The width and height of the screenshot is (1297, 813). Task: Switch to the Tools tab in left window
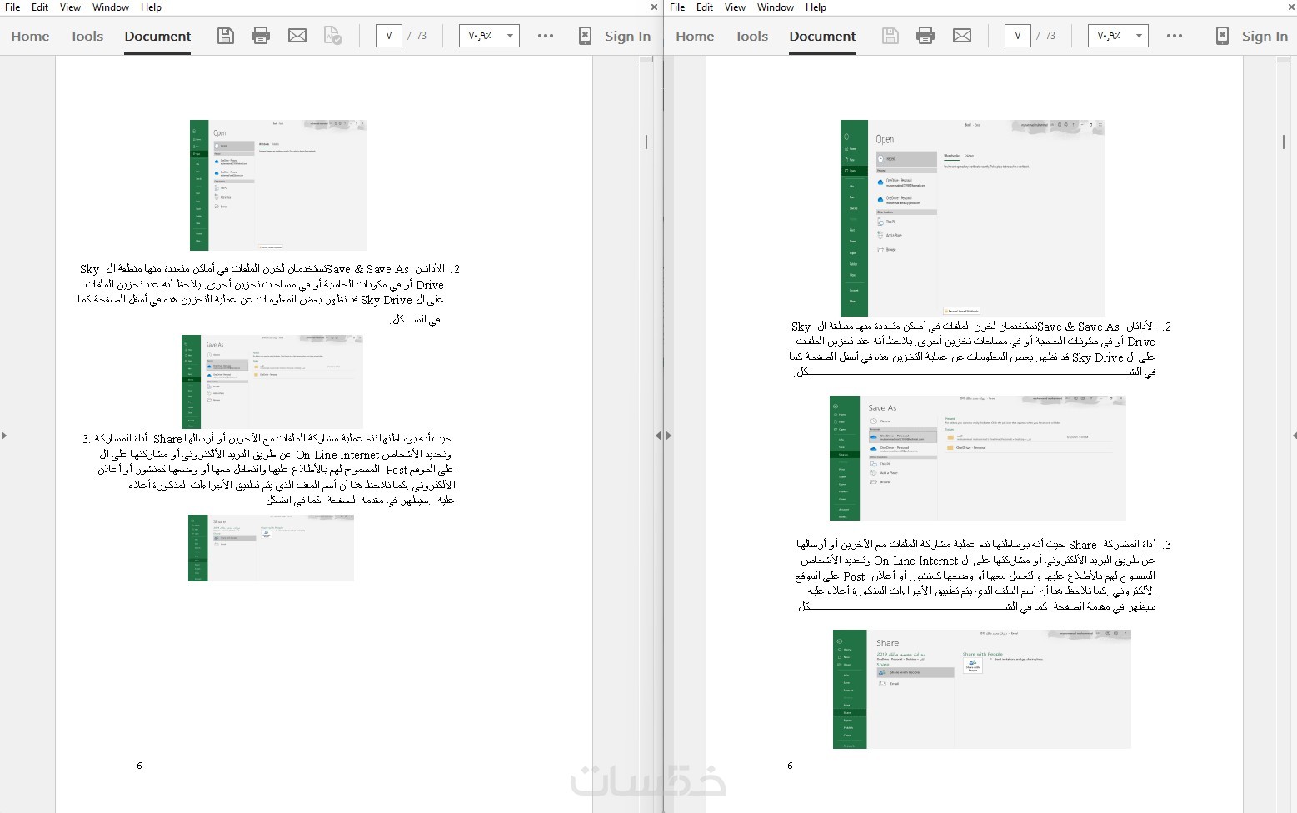click(87, 36)
